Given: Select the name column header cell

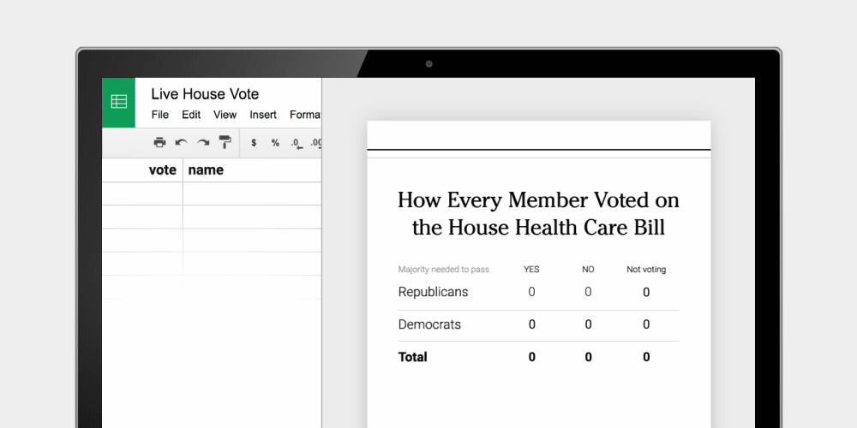Looking at the screenshot, I should click(x=252, y=169).
